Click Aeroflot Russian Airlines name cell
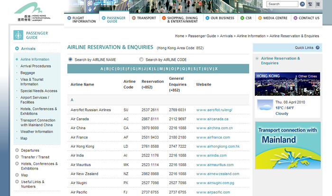Viewport: 332px width, 196px height. coord(91,110)
